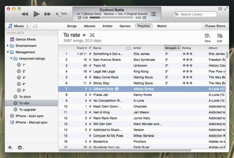Reverse the Grouping column sort arrow

coord(179,48)
